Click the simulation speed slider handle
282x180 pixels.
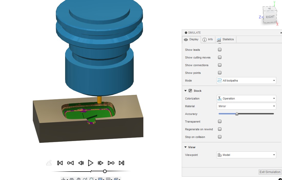105,171
